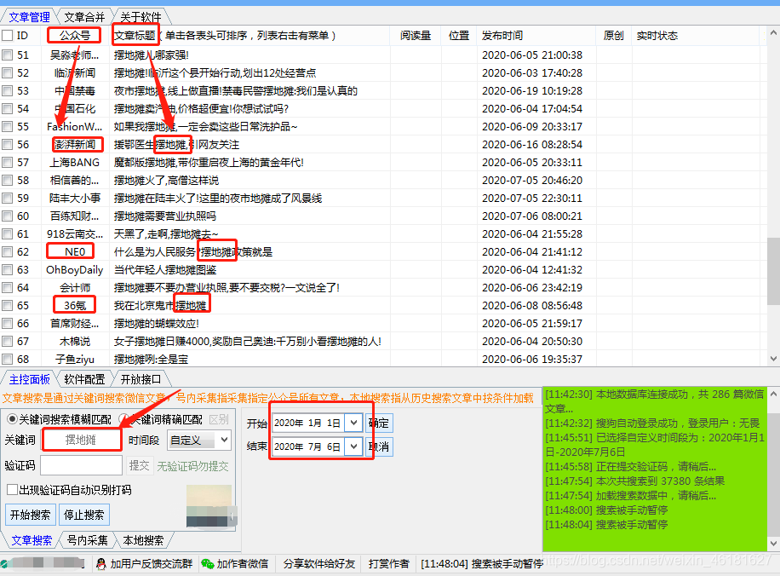
Task: Switch to 号内采集 bottom tab
Action: 87,540
